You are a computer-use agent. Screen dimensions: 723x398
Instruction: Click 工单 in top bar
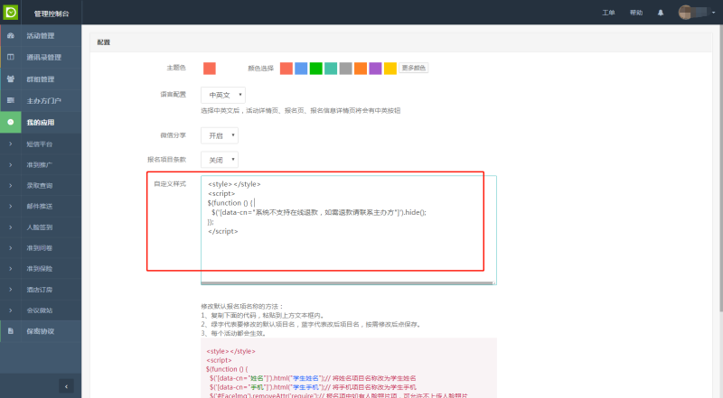(x=608, y=13)
